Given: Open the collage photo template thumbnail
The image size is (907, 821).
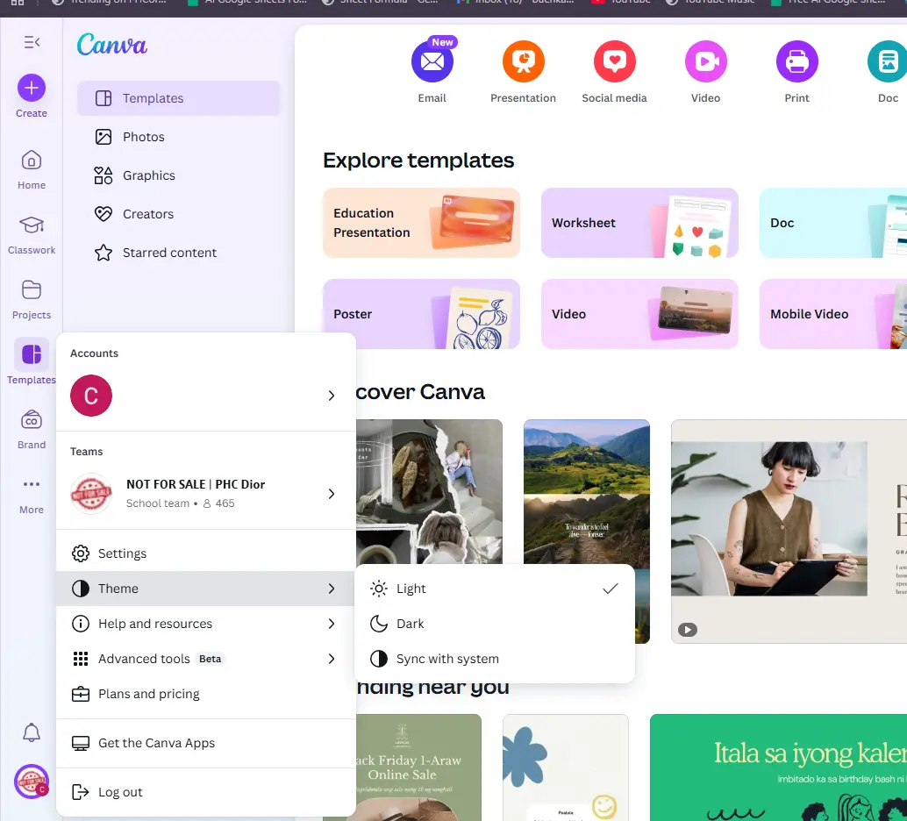Looking at the screenshot, I should (x=429, y=492).
